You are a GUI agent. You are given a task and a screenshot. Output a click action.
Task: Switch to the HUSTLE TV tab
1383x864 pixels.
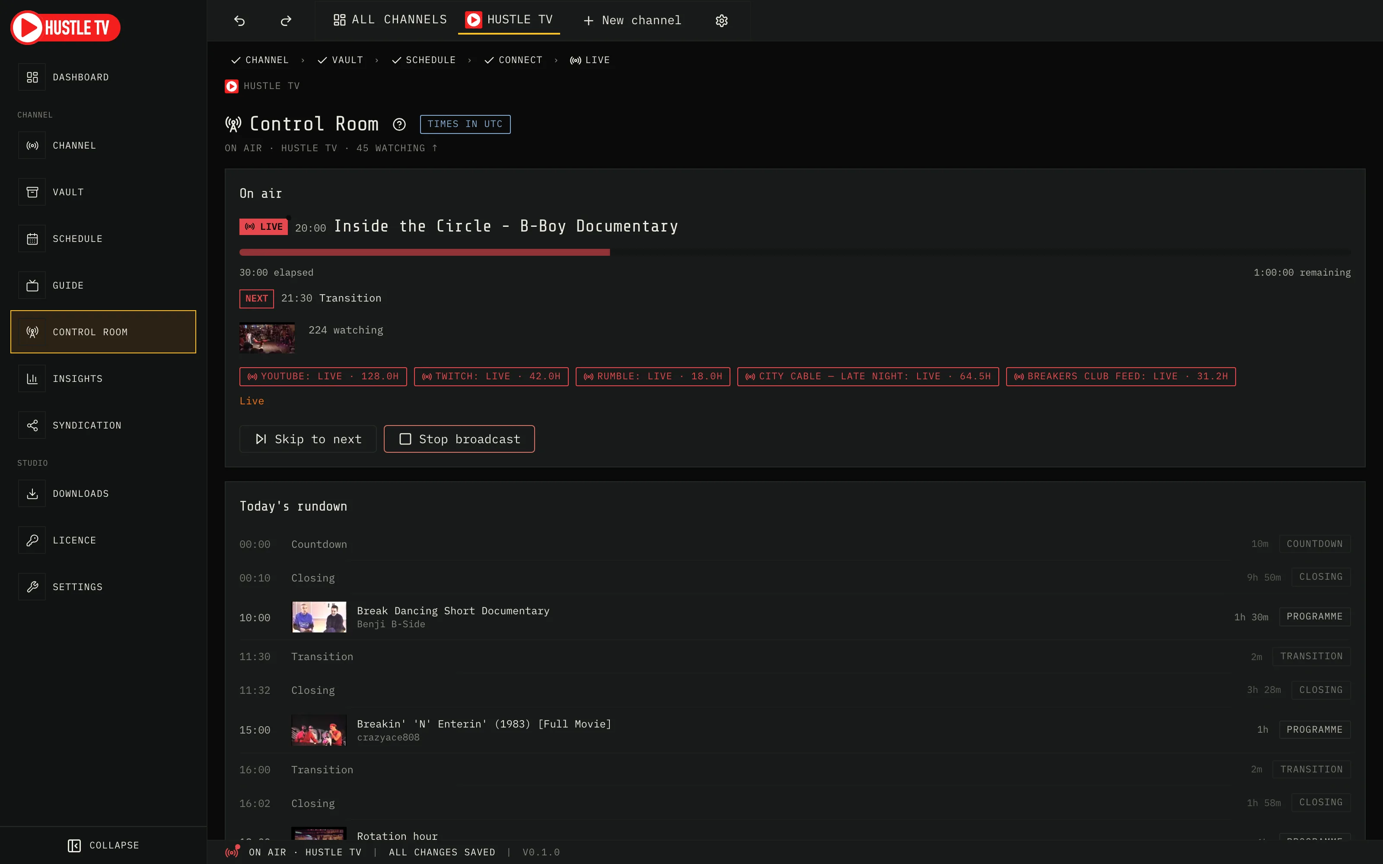point(509,20)
